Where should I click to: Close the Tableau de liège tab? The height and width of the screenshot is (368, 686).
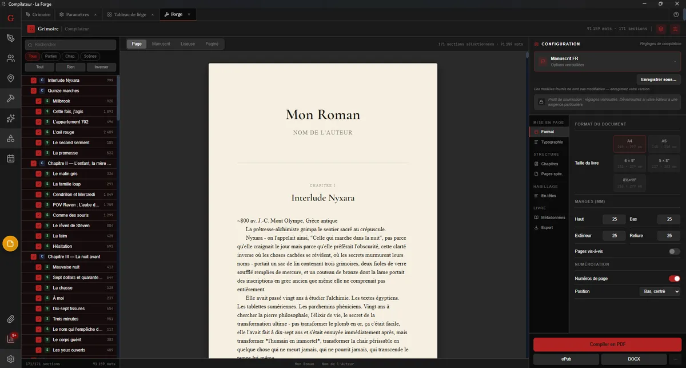[x=152, y=14]
